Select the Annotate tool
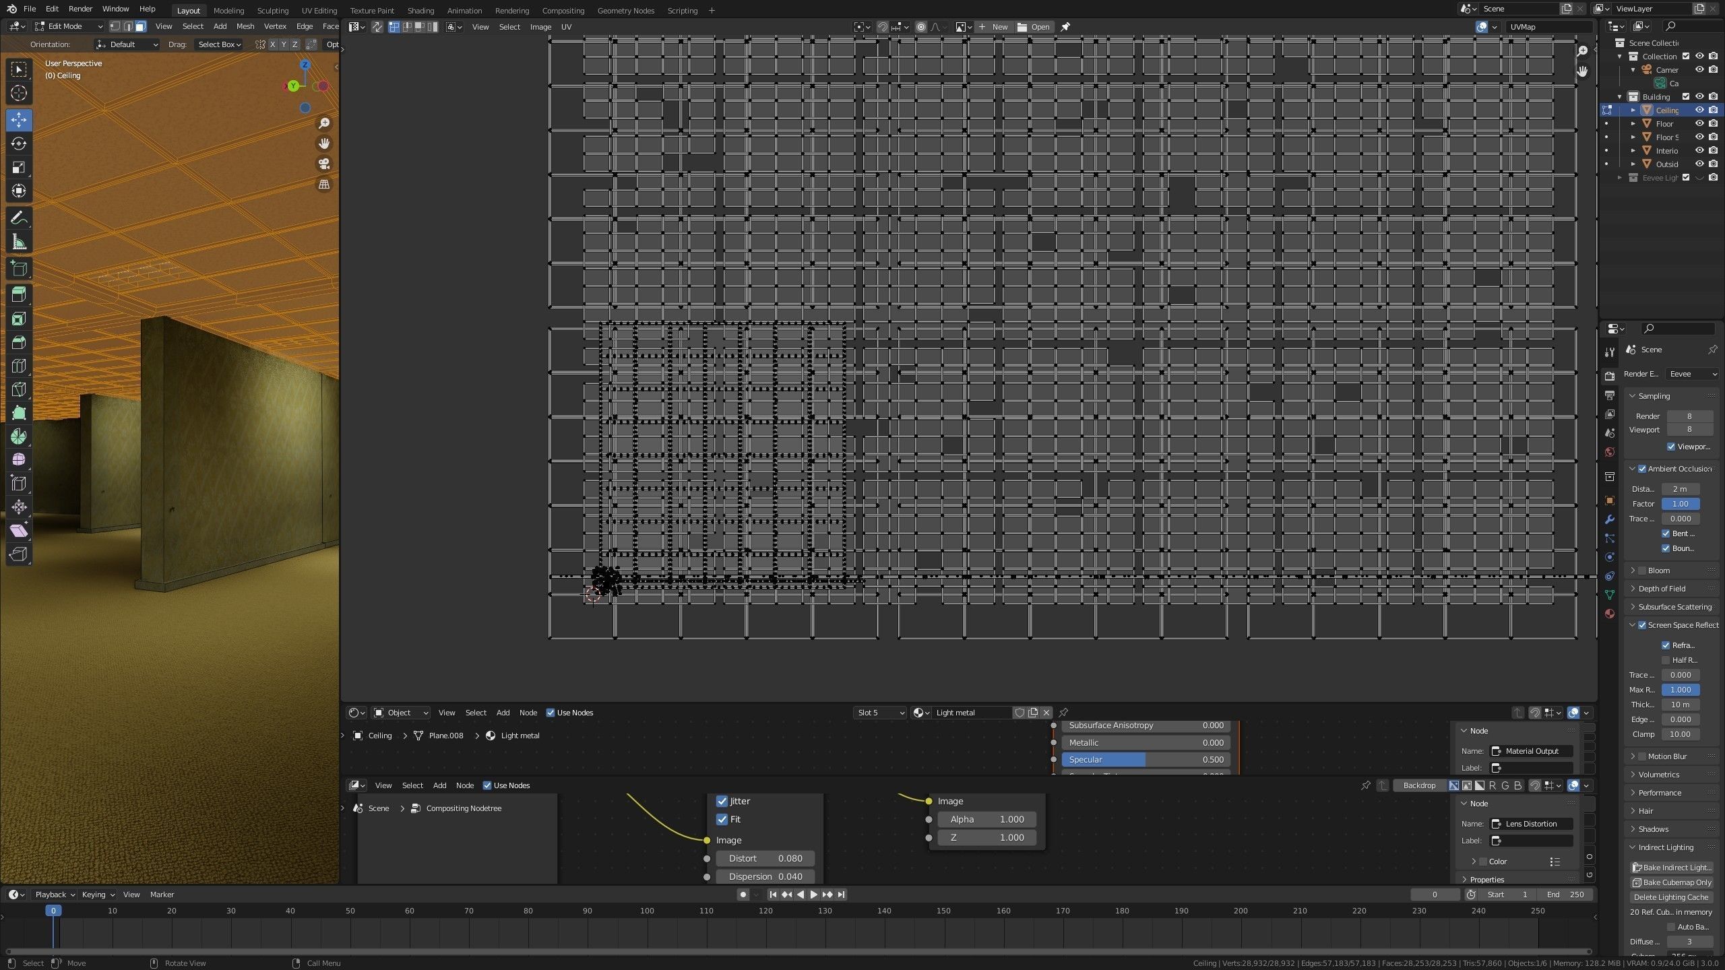Screen dimensions: 1725x970 click(x=19, y=218)
